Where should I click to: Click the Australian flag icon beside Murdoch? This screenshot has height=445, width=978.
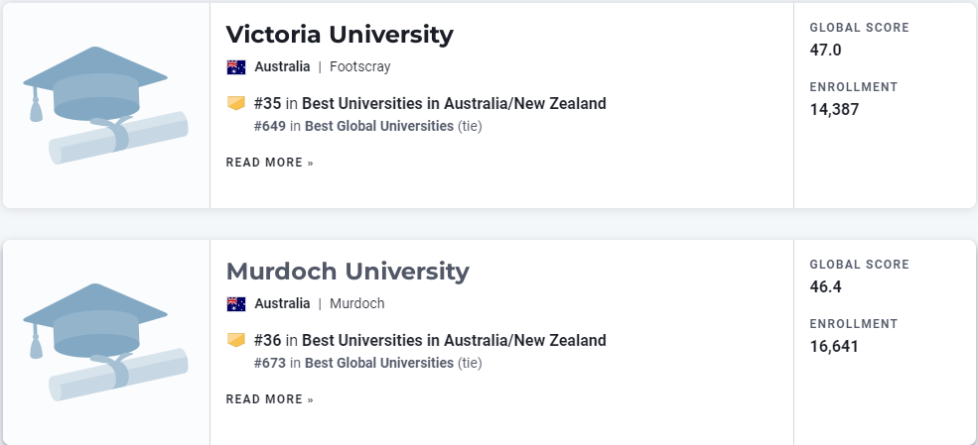[x=236, y=303]
